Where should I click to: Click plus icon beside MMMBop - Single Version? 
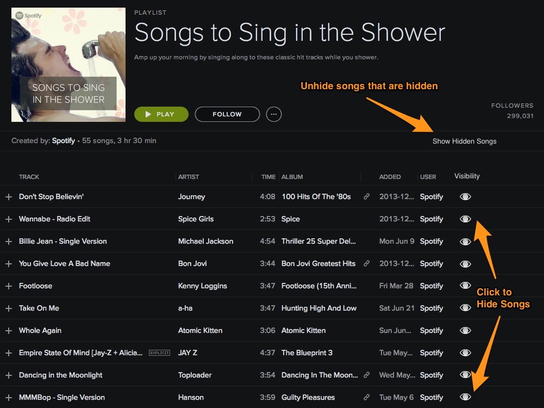tap(9, 398)
